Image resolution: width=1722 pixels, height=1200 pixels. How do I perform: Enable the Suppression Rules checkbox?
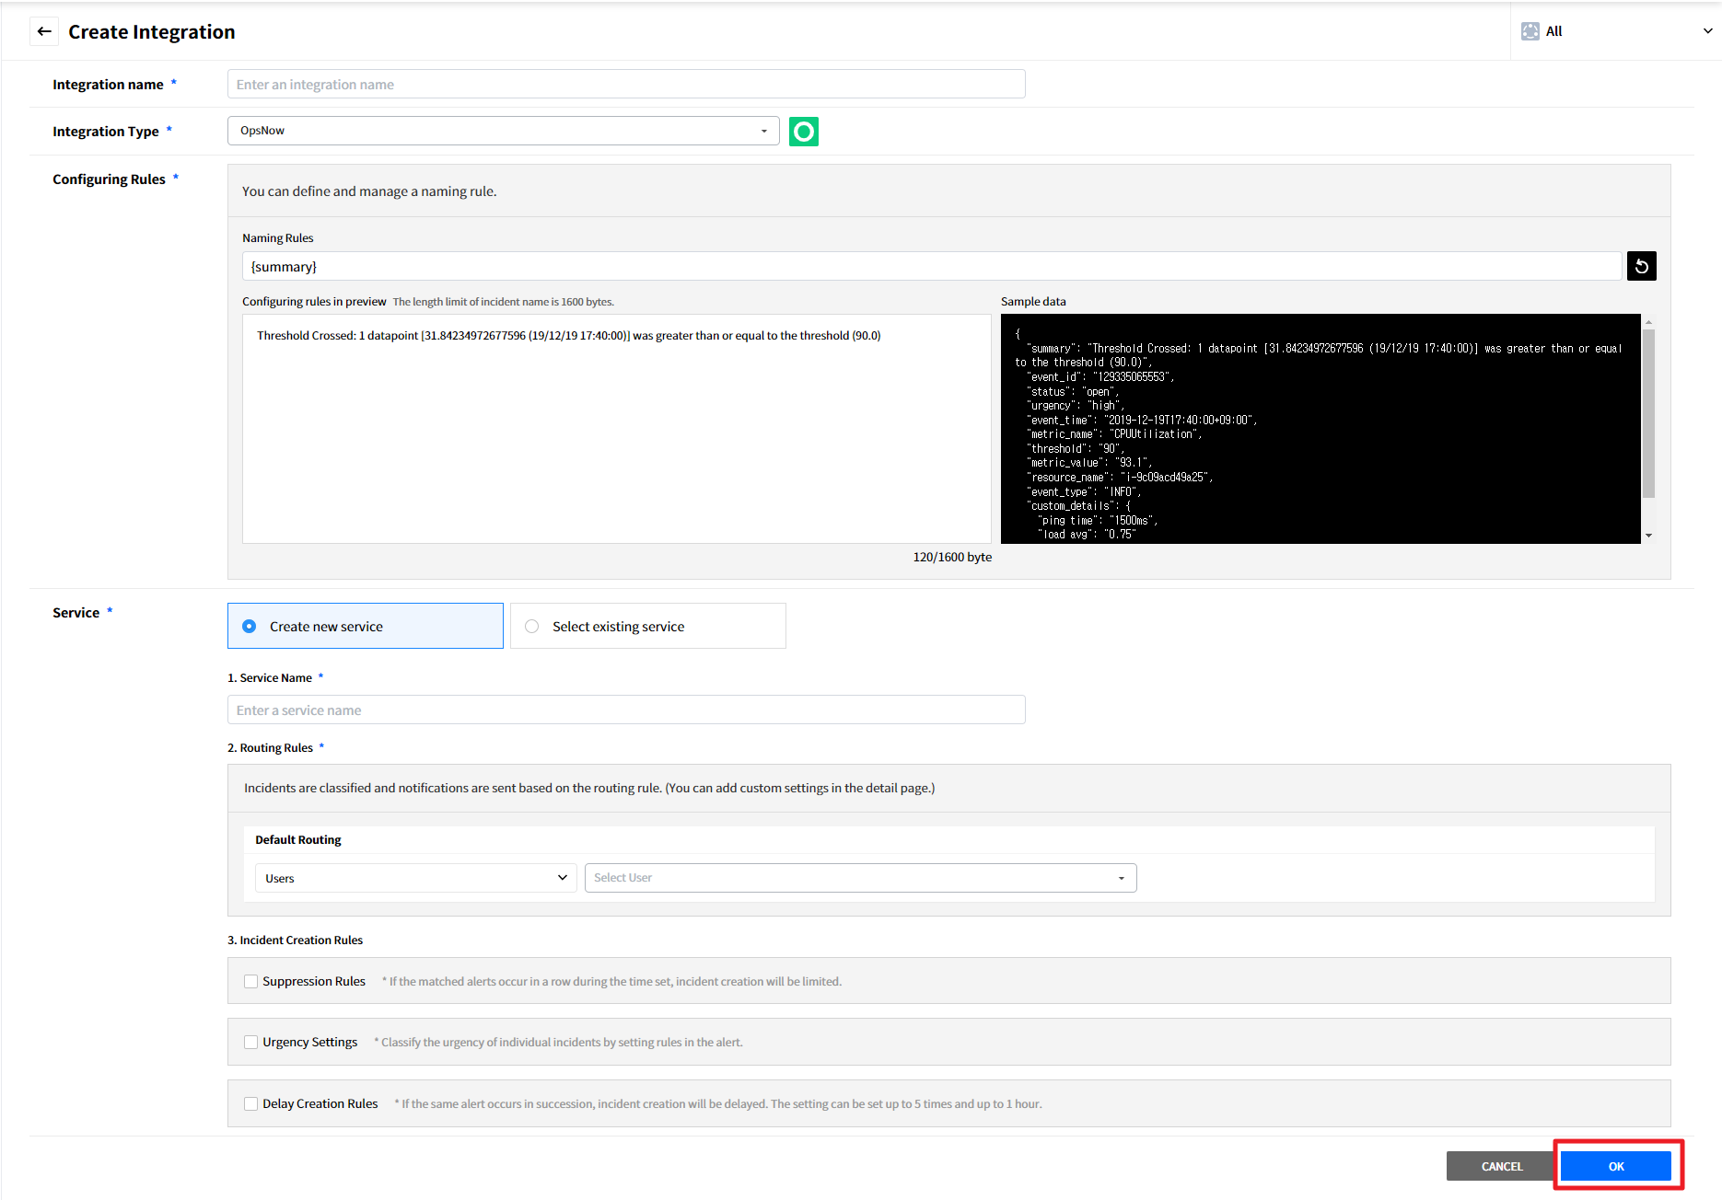pos(250,982)
